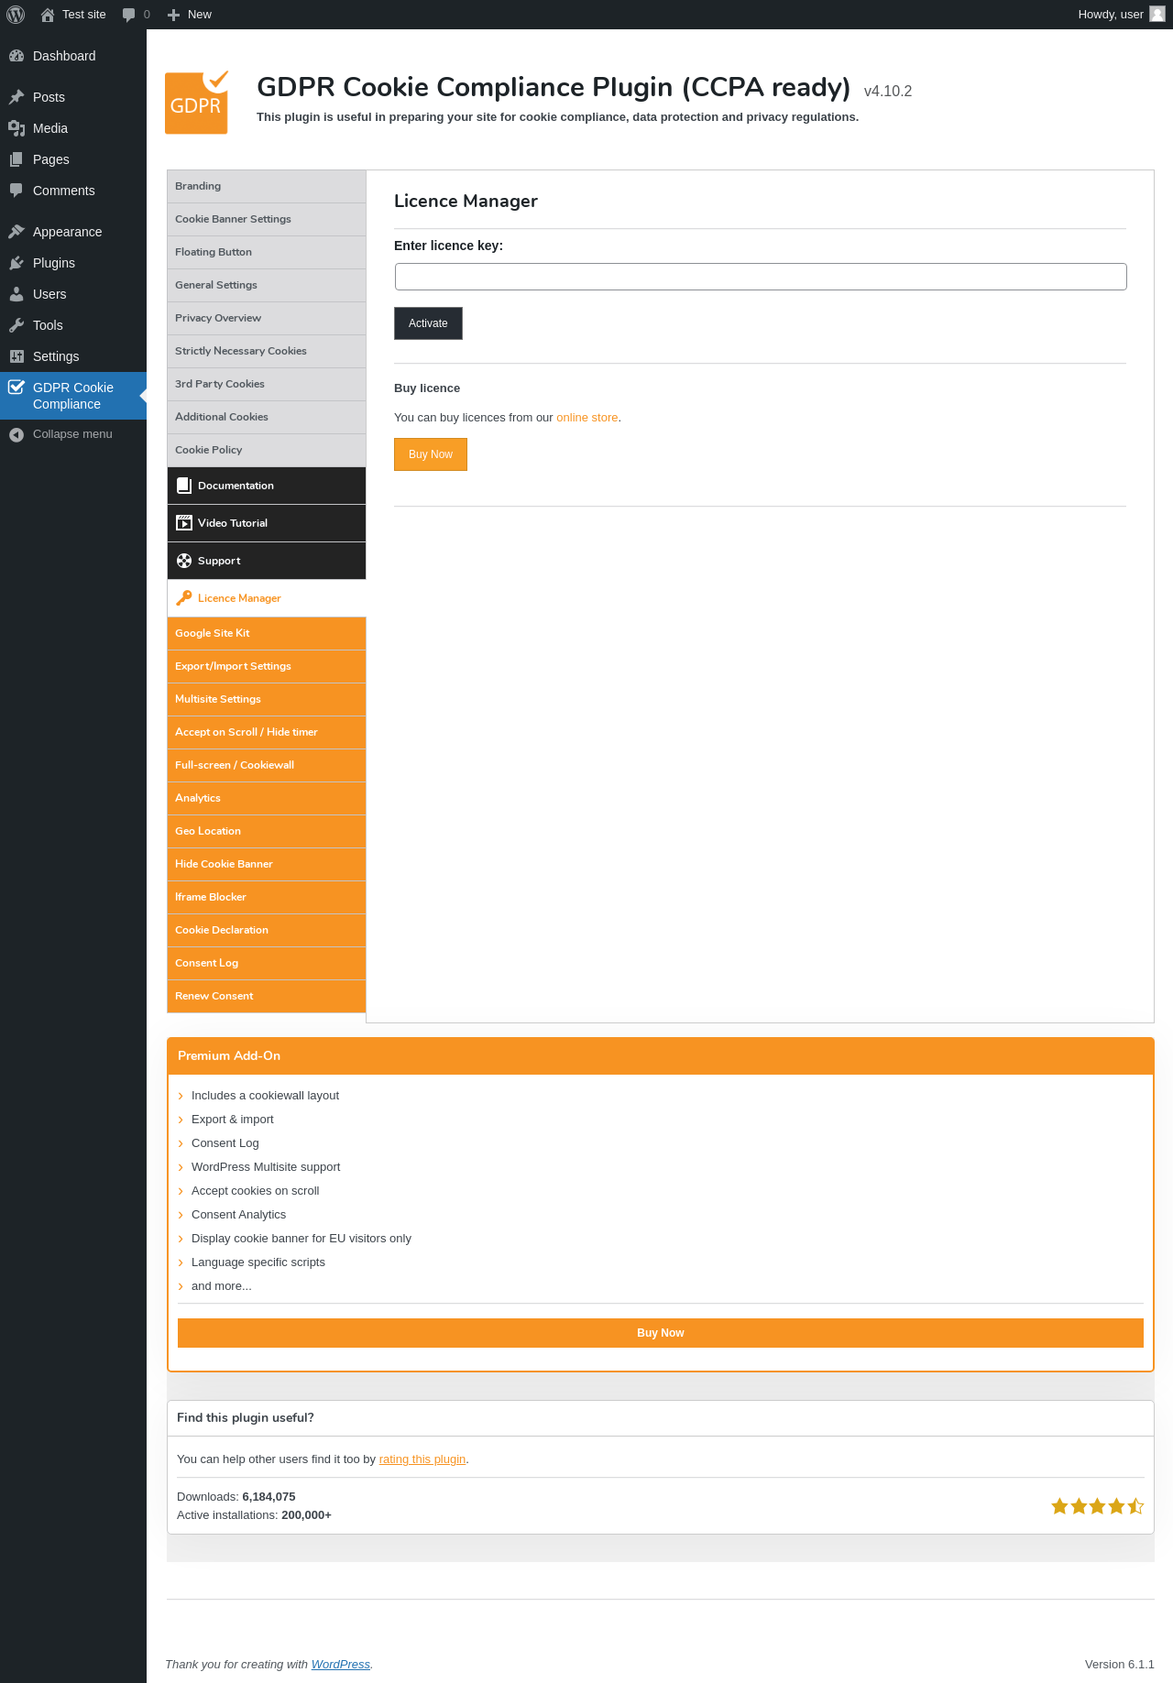This screenshot has width=1173, height=1683.
Task: Click the GDPR plugin logo
Action: (x=197, y=103)
